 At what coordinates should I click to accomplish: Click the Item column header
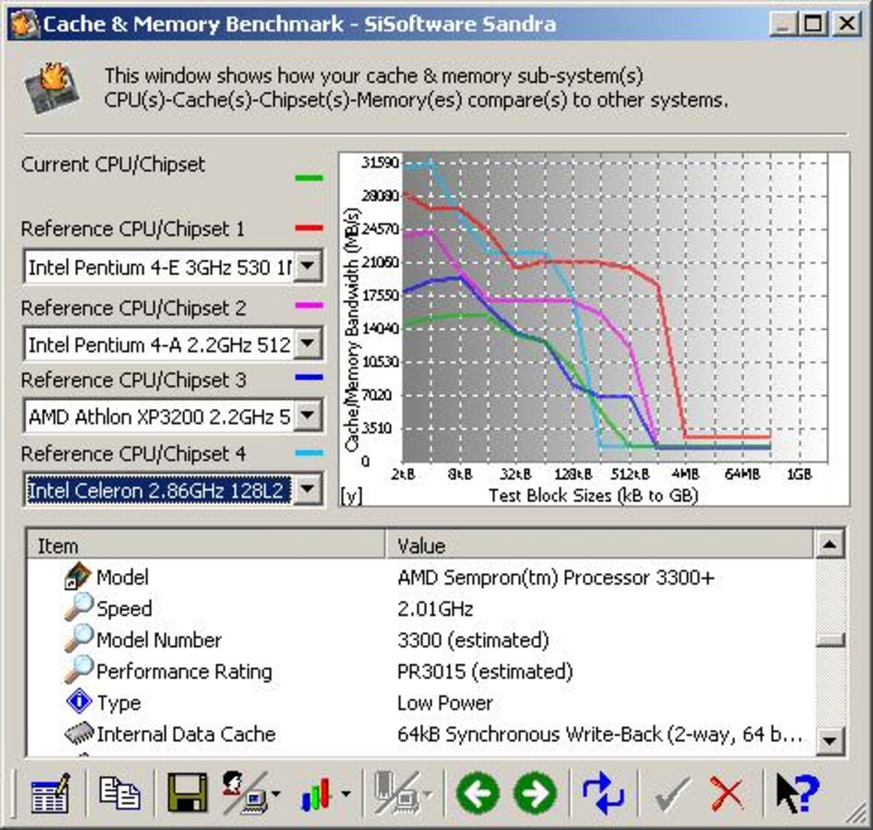click(x=205, y=545)
